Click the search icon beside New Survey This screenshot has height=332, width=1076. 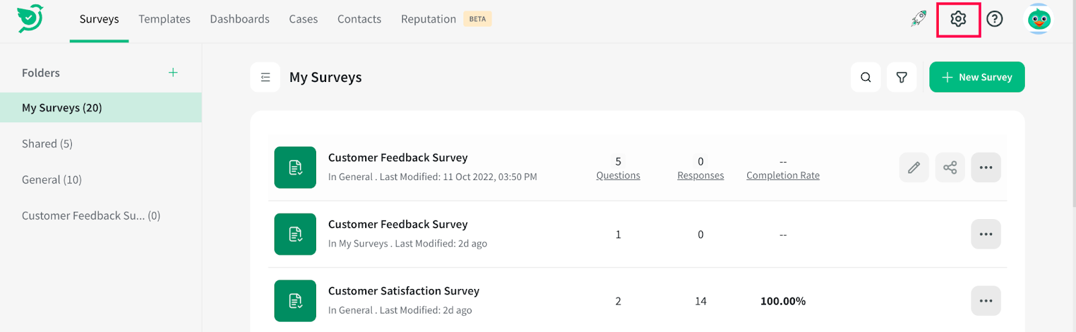point(866,77)
